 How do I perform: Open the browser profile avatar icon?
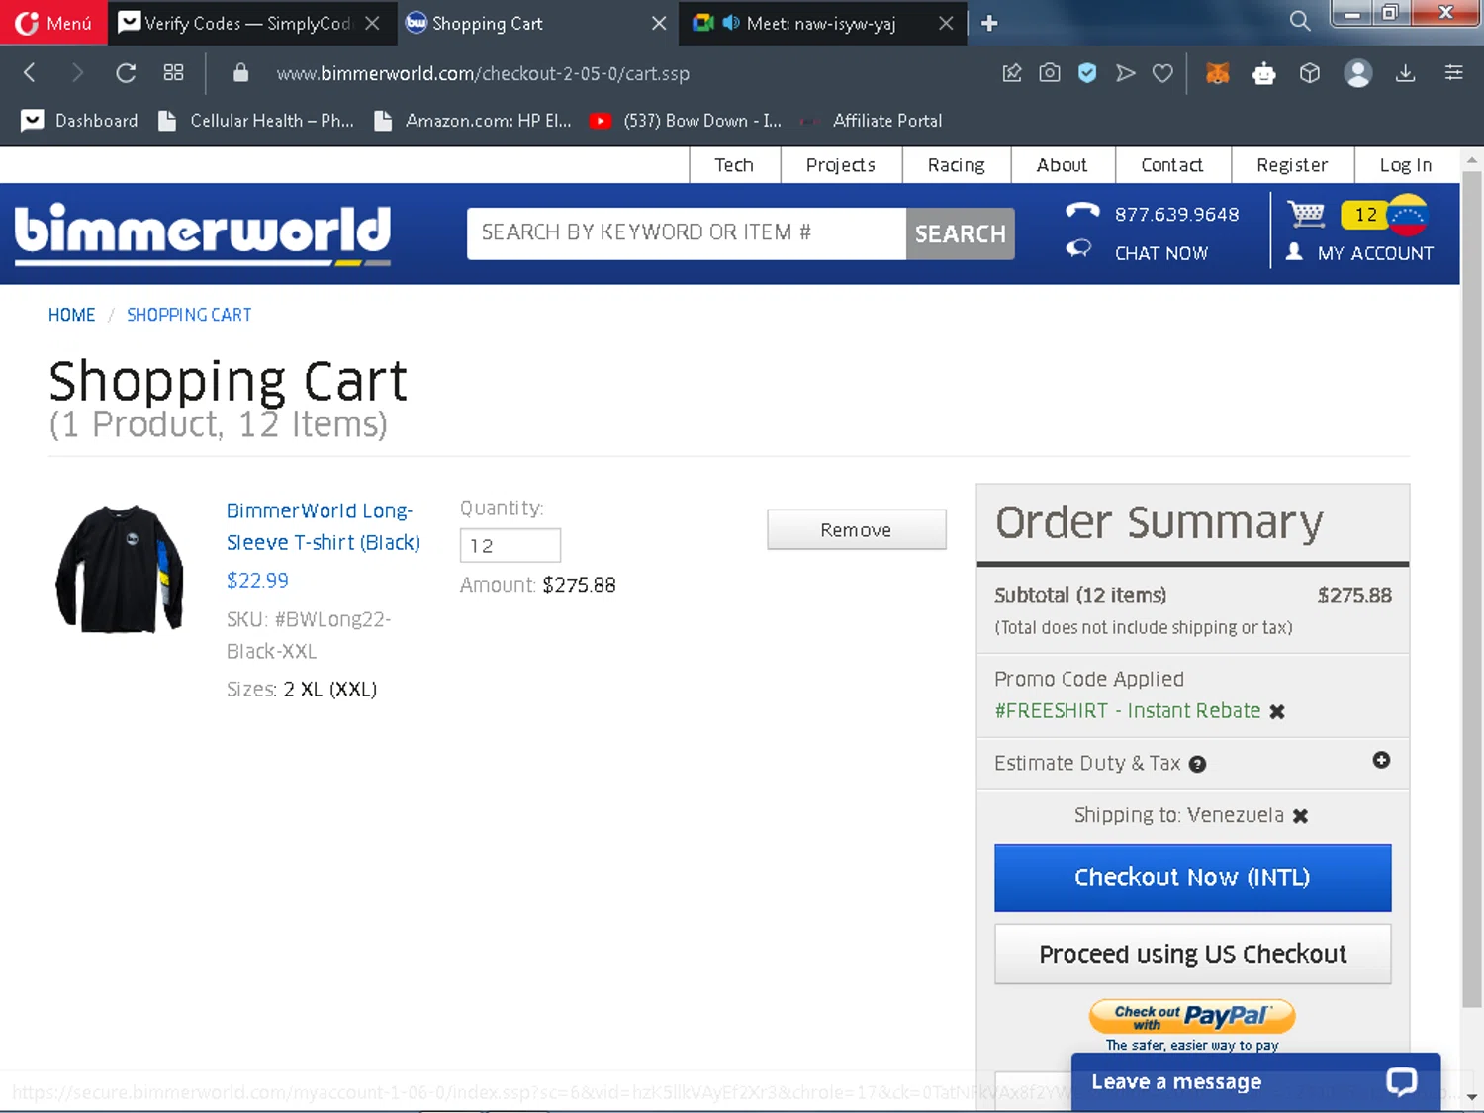tap(1358, 73)
